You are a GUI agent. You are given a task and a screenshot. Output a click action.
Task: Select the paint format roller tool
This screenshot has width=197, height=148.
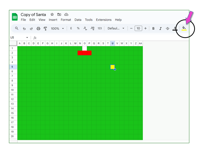[x=45, y=29]
